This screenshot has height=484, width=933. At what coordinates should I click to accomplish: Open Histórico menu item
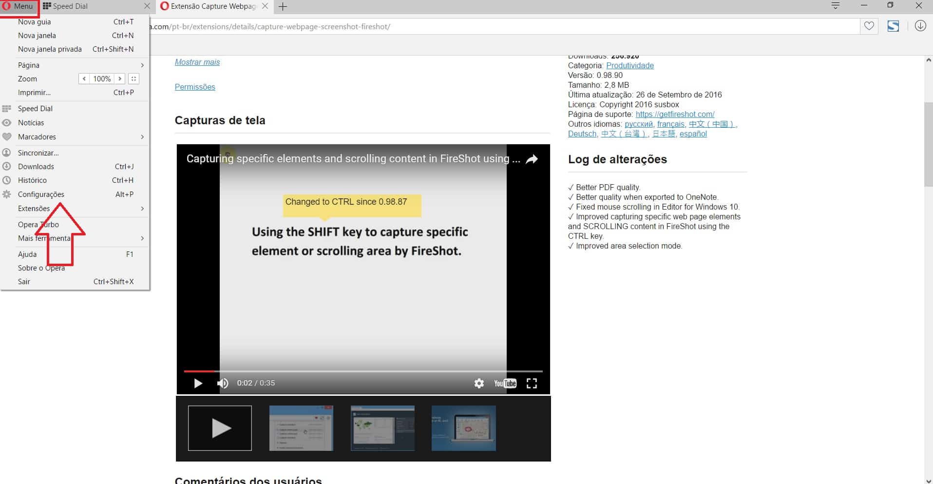(x=75, y=180)
